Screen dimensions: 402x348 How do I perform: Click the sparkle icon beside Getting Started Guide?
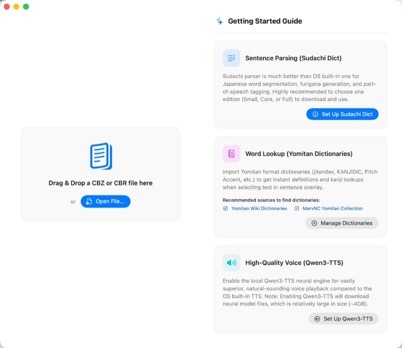tap(220, 21)
